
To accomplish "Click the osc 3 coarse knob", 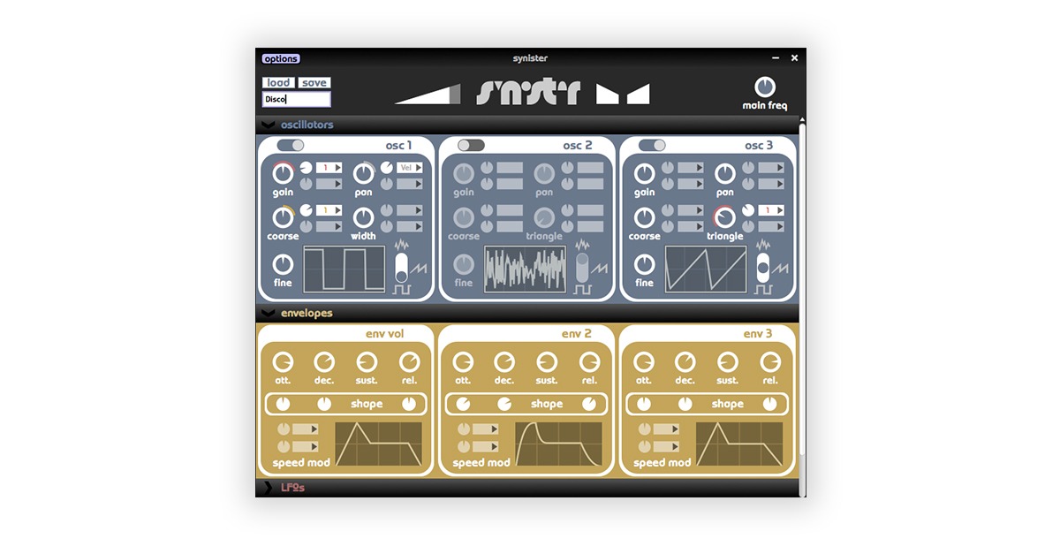I will (x=644, y=217).
